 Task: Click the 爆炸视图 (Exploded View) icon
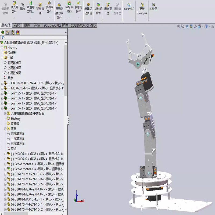coord(109,8)
